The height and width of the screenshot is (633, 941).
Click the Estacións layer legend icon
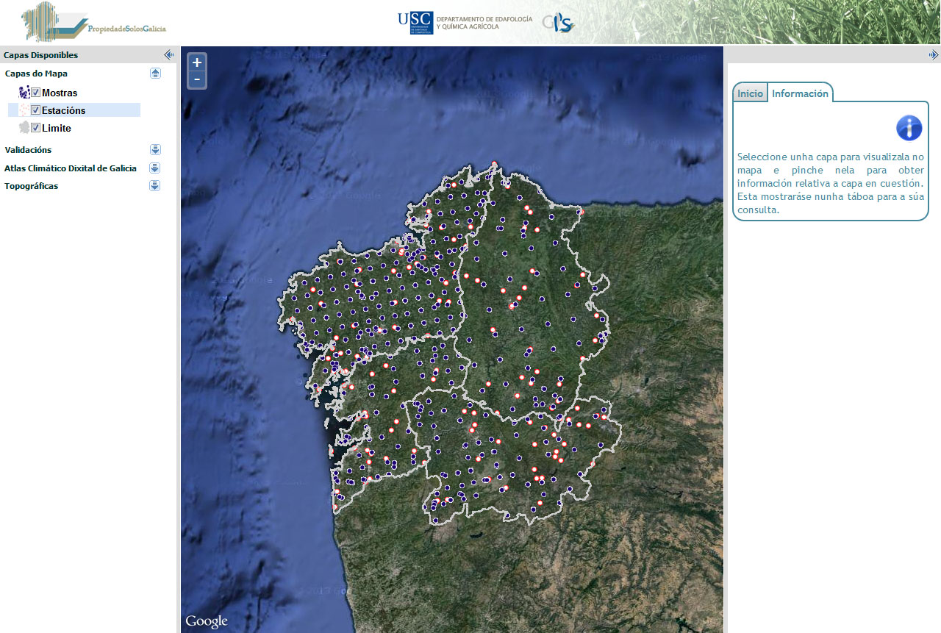click(24, 110)
